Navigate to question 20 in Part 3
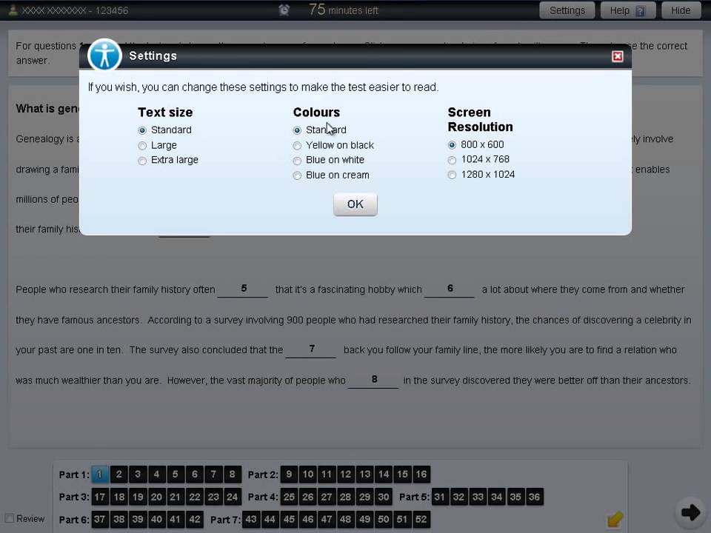711x533 pixels. click(x=156, y=497)
